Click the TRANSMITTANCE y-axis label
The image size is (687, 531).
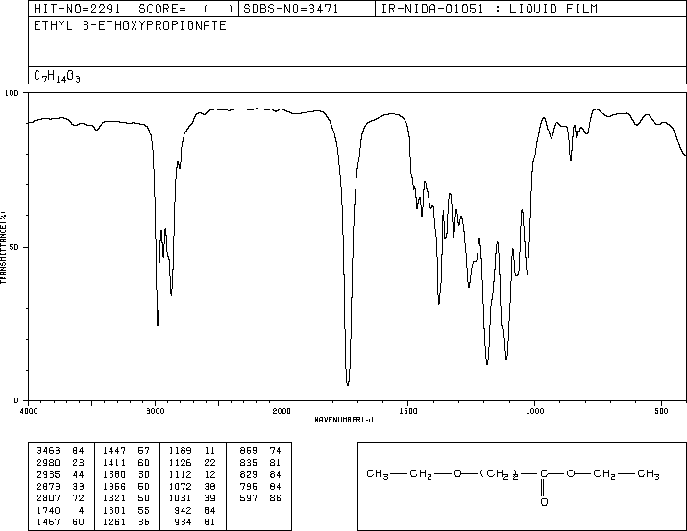tap(3, 248)
